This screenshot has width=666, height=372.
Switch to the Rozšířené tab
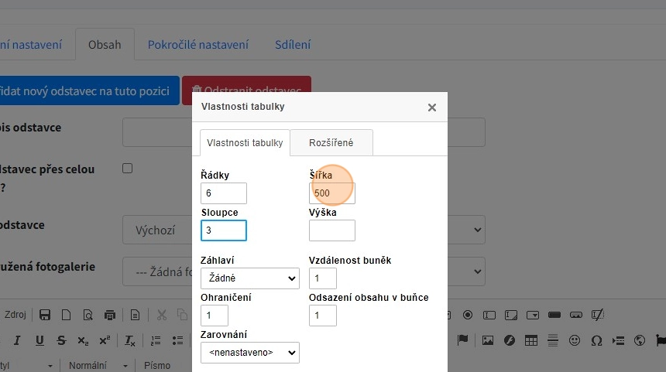(x=331, y=143)
